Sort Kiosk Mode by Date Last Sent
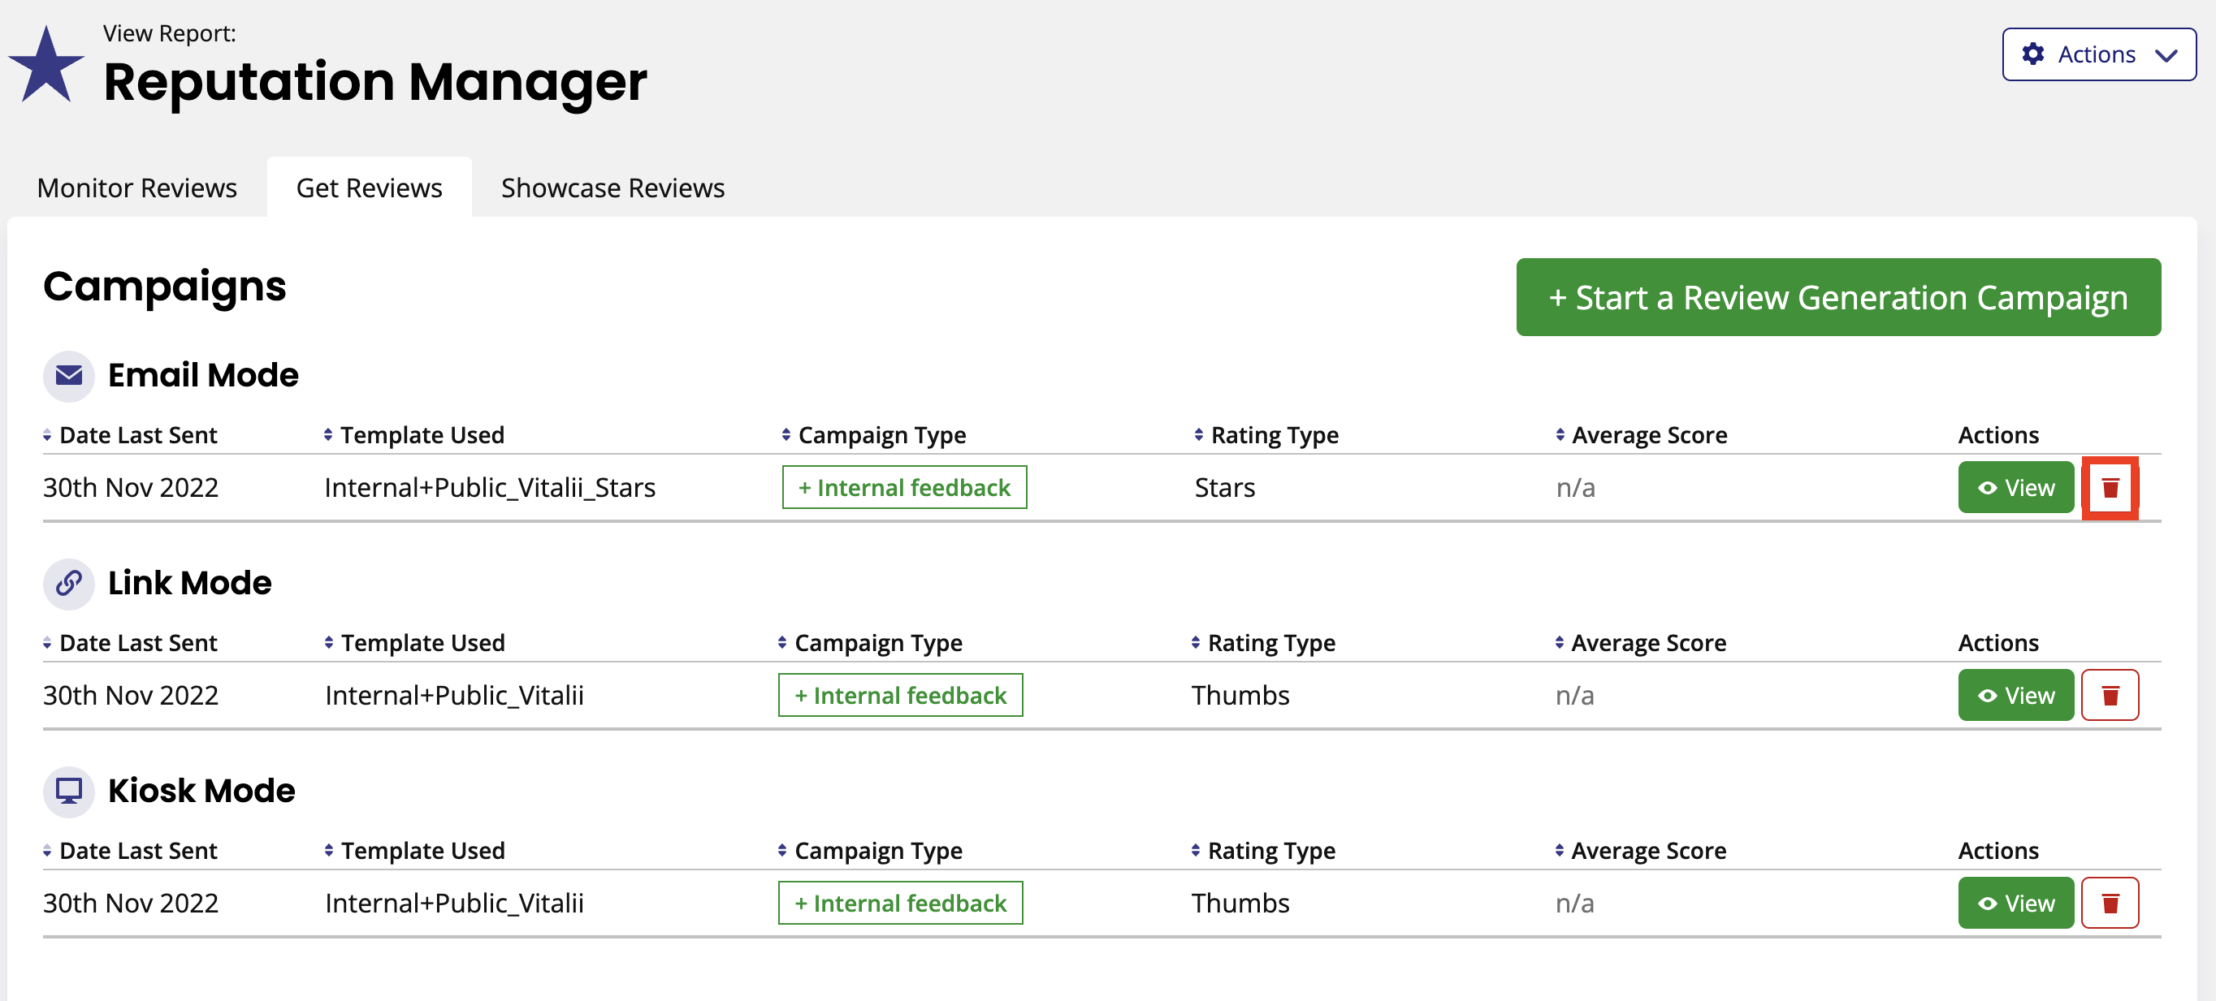Image resolution: width=2216 pixels, height=1001 pixels. click(x=130, y=851)
